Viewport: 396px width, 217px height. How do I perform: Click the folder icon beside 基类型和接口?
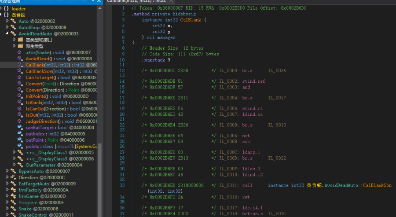pyautogui.click(x=21, y=40)
